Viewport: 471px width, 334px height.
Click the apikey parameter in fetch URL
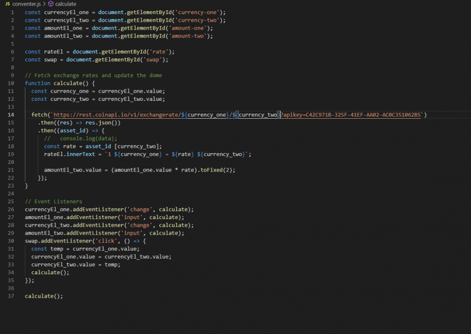pos(352,115)
